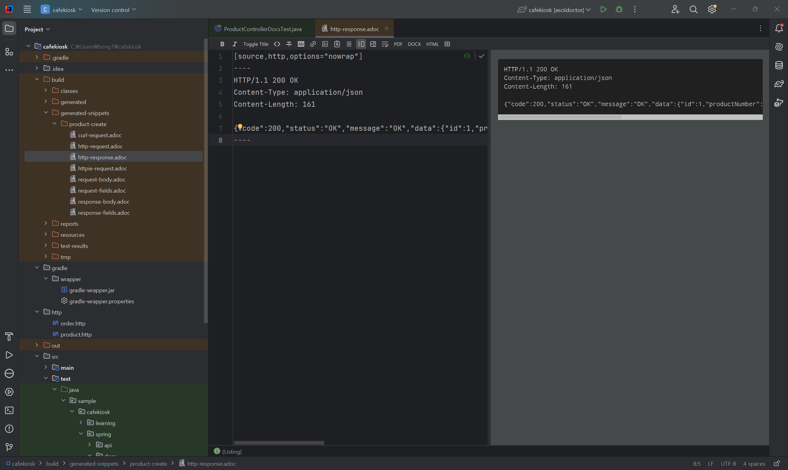
Task: Open the Version control menu
Action: tap(113, 10)
